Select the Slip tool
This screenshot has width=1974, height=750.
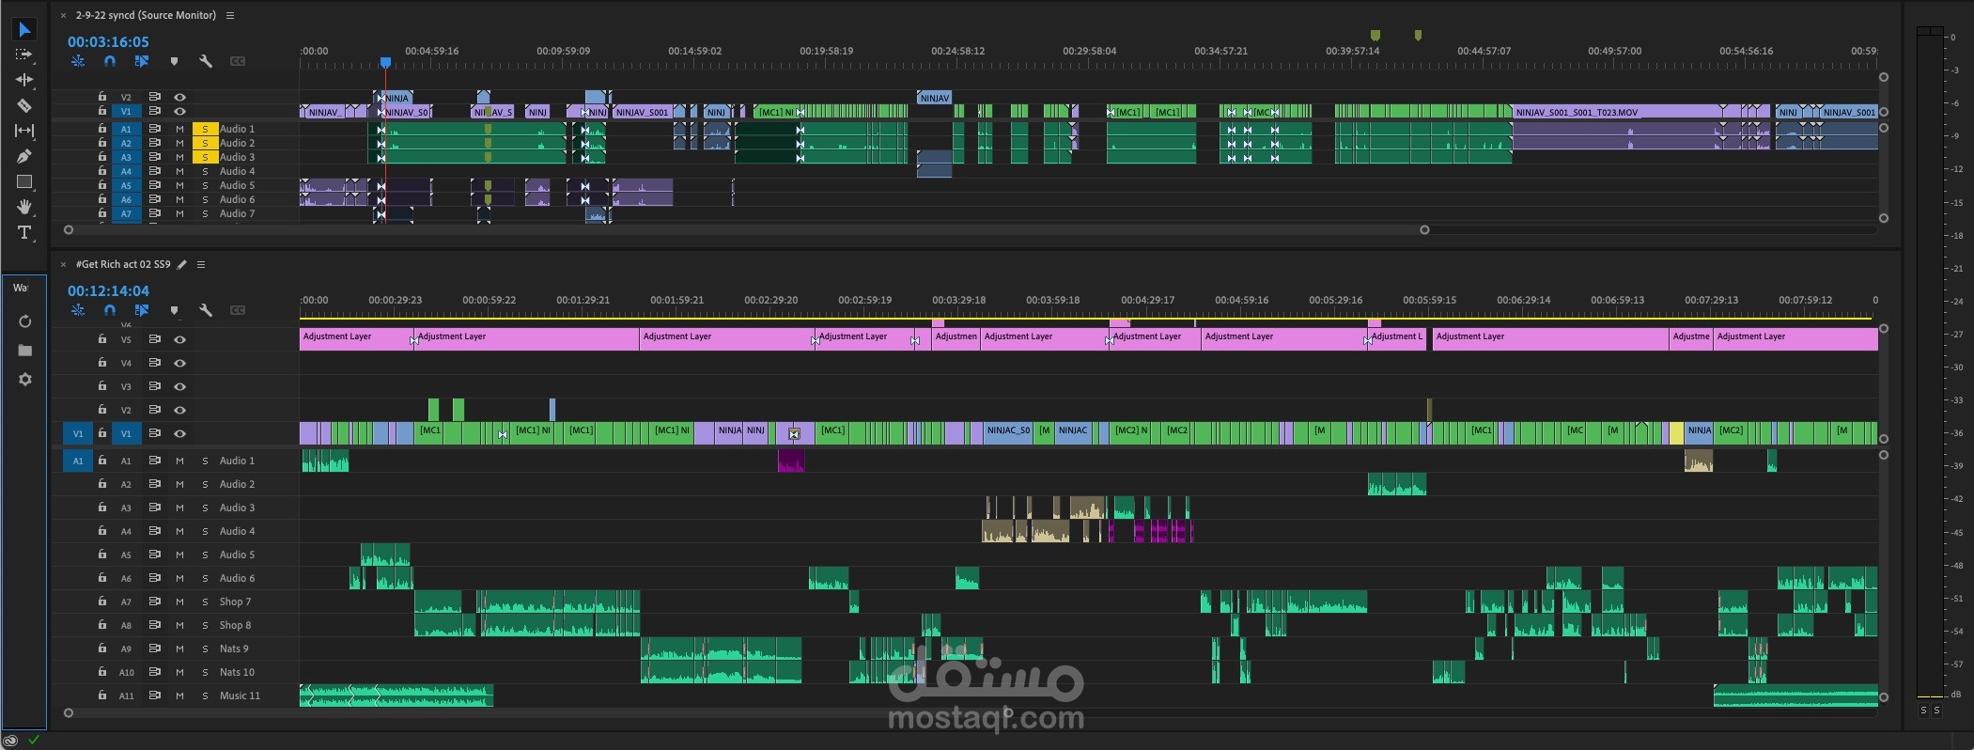(x=24, y=131)
